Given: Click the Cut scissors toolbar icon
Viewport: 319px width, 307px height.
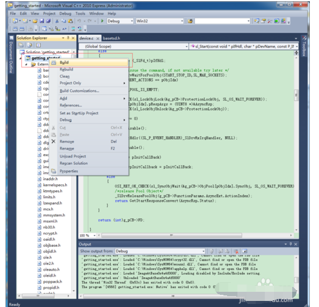Looking at the screenshot, I should pyautogui.click(x=57, y=21).
